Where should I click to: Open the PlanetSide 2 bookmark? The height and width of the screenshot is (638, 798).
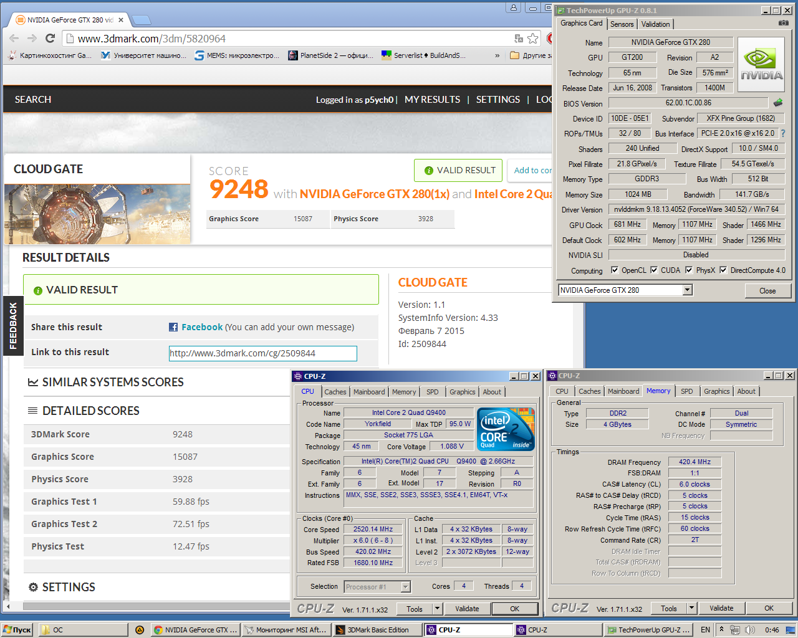[330, 55]
